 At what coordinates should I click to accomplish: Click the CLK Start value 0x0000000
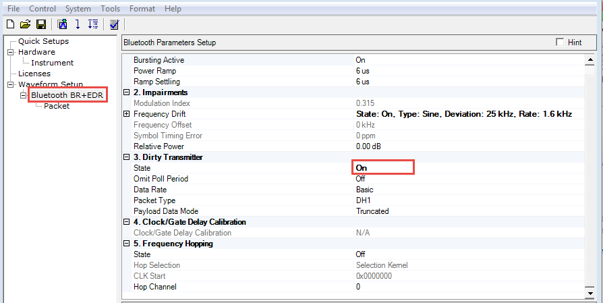click(x=374, y=276)
